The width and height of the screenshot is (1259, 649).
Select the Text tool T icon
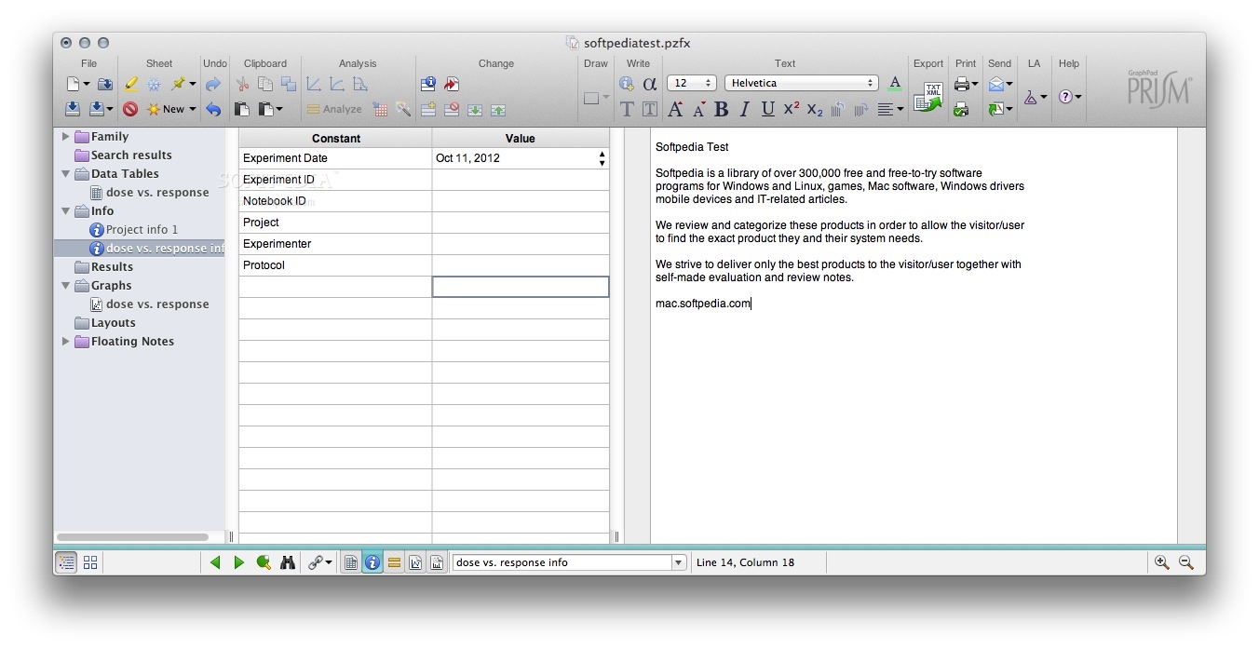click(x=627, y=109)
